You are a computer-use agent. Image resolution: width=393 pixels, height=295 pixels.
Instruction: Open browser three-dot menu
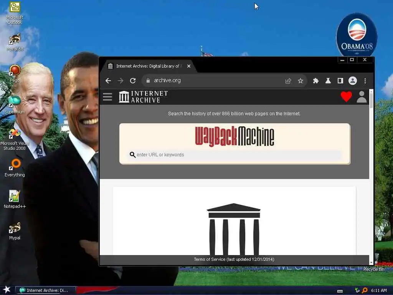pos(365,81)
